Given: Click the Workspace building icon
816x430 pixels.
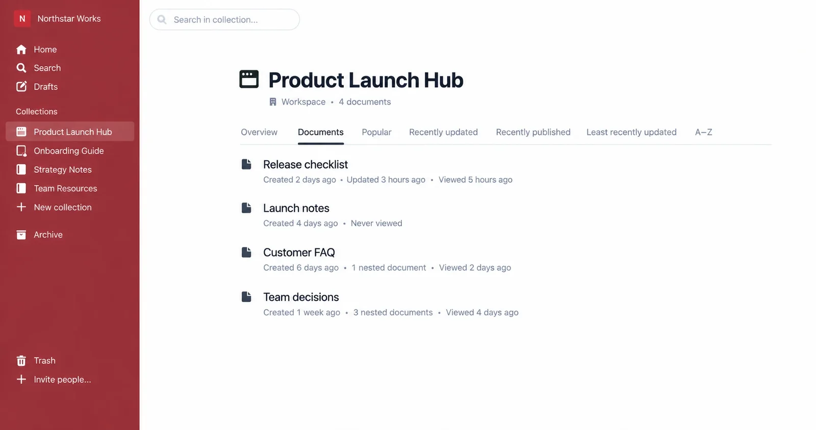Looking at the screenshot, I should 273,102.
